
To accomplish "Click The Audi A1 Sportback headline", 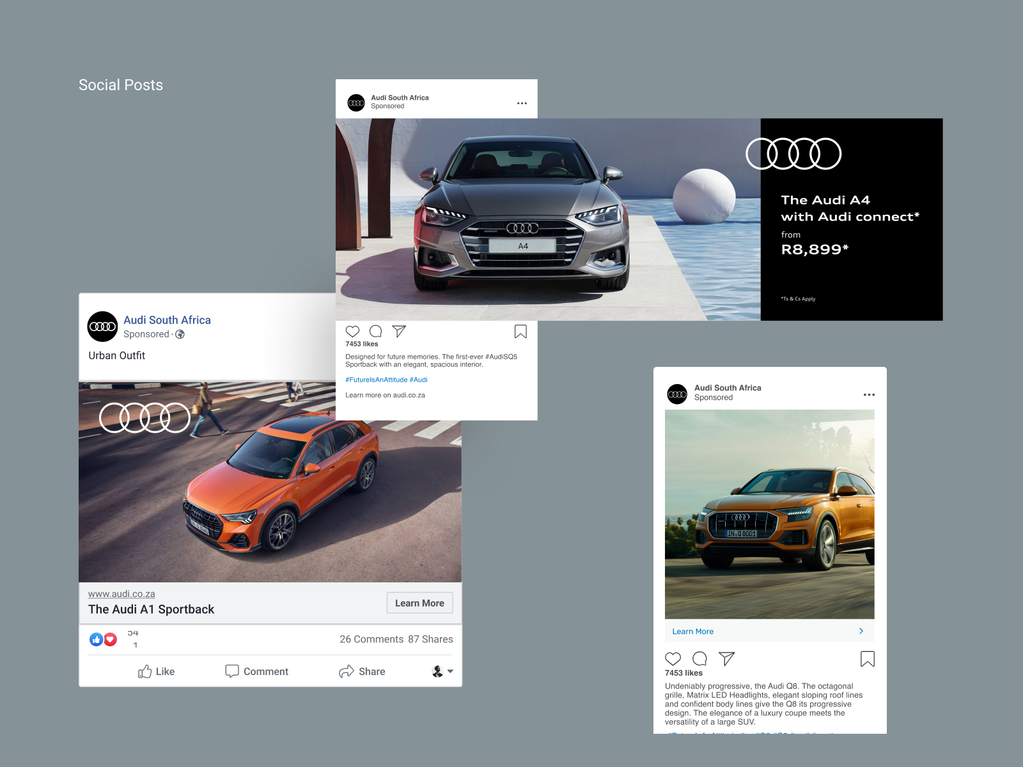I will 152,609.
